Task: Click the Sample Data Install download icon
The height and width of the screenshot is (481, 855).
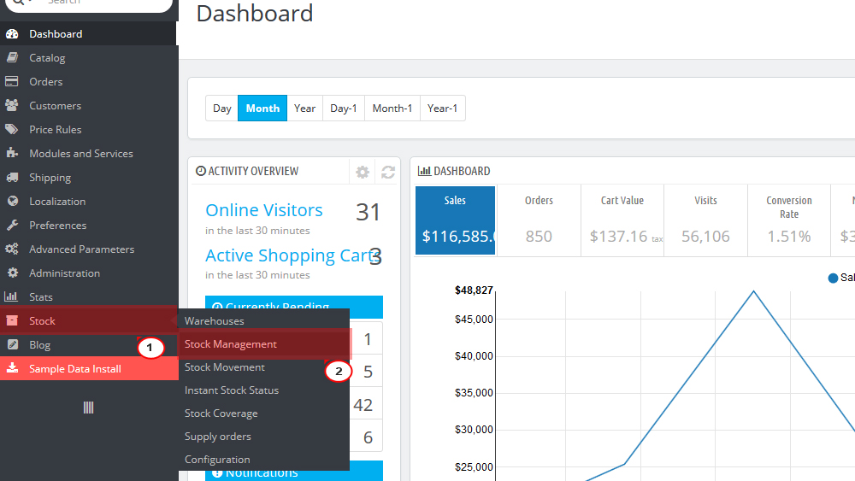Action: pos(12,368)
